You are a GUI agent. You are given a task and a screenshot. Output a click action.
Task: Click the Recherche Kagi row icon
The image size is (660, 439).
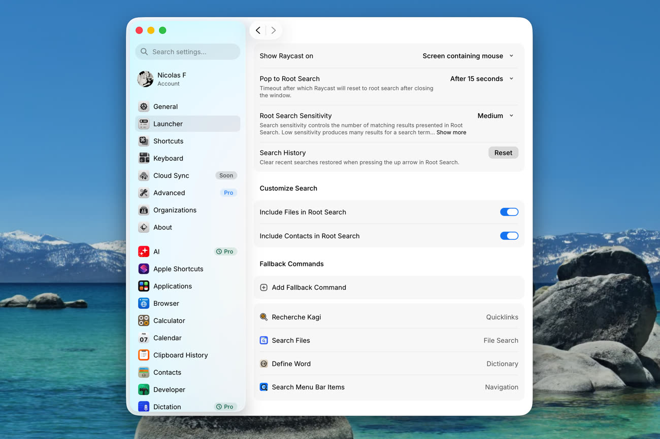(263, 317)
